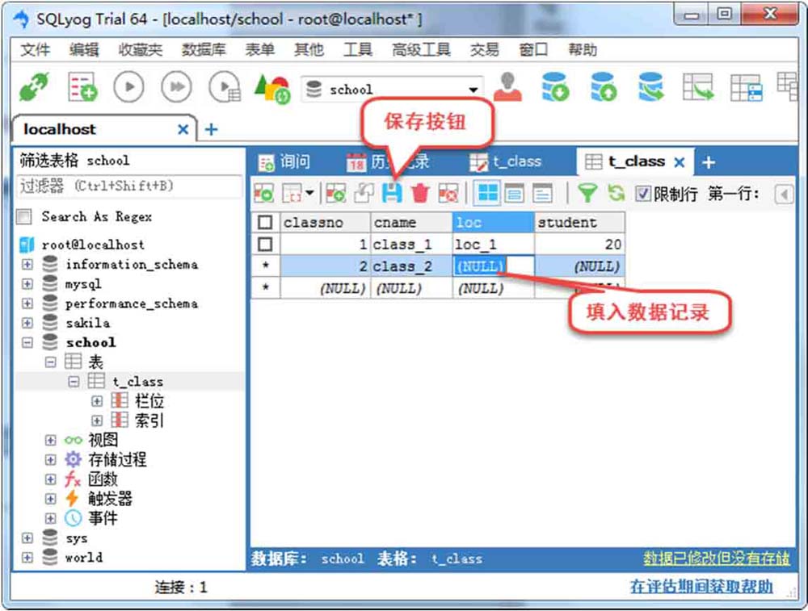Viewport: 808px width, 611px height.
Task: Open the 帮助 menu
Action: pos(583,49)
